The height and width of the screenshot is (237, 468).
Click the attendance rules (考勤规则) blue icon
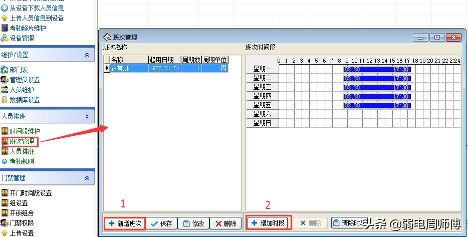coord(5,161)
